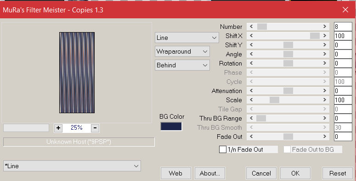Click left arrow of Shift Y slider

pos(251,45)
